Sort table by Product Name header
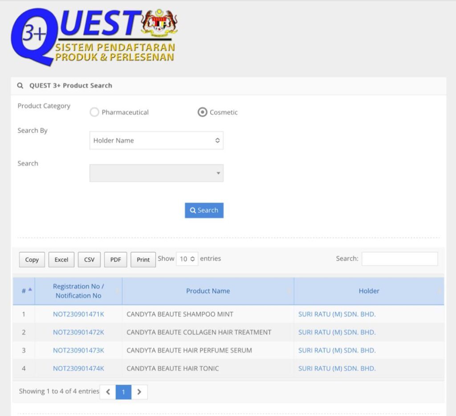The height and width of the screenshot is (416, 456). point(208,291)
